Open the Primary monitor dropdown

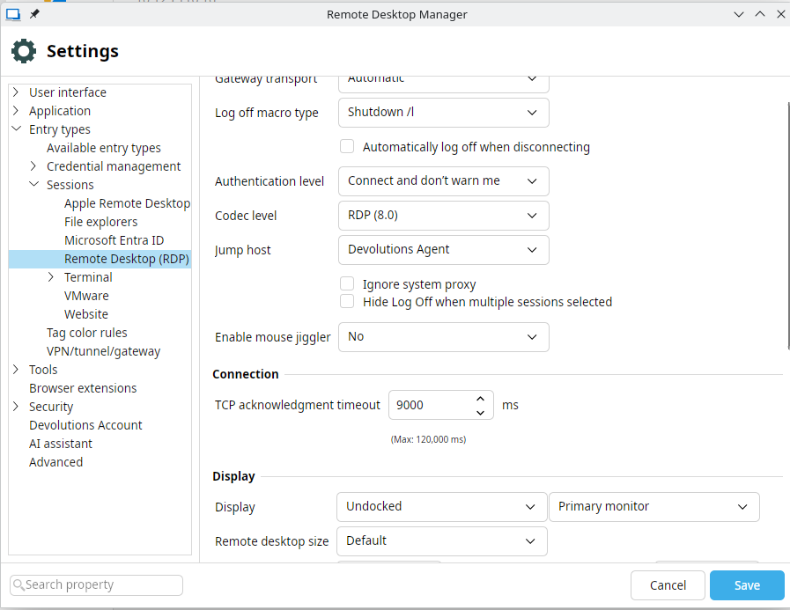pyautogui.click(x=654, y=507)
